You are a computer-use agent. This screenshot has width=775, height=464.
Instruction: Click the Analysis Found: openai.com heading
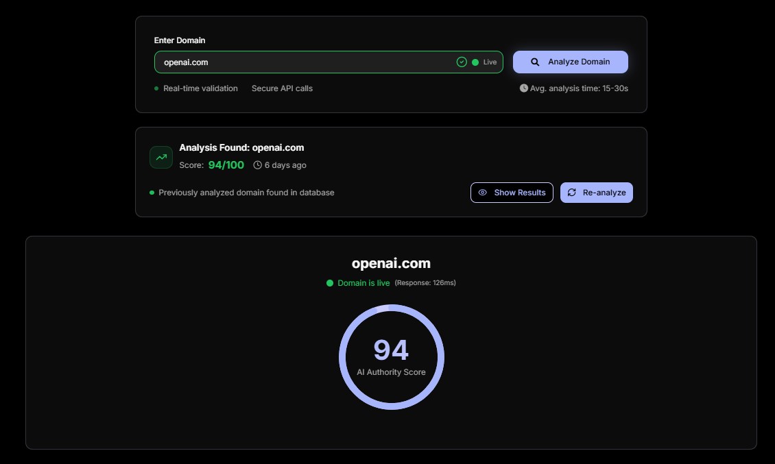click(x=241, y=147)
